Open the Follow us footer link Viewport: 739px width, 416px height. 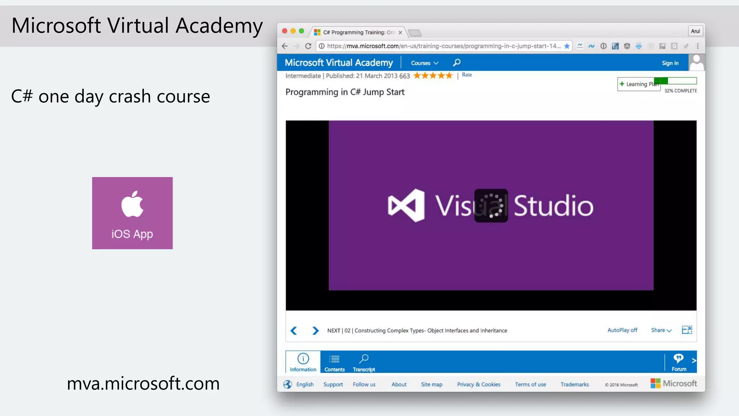pyautogui.click(x=364, y=385)
